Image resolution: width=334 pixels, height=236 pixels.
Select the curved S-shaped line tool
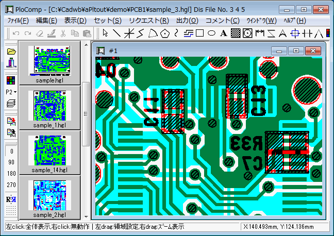[176, 33]
